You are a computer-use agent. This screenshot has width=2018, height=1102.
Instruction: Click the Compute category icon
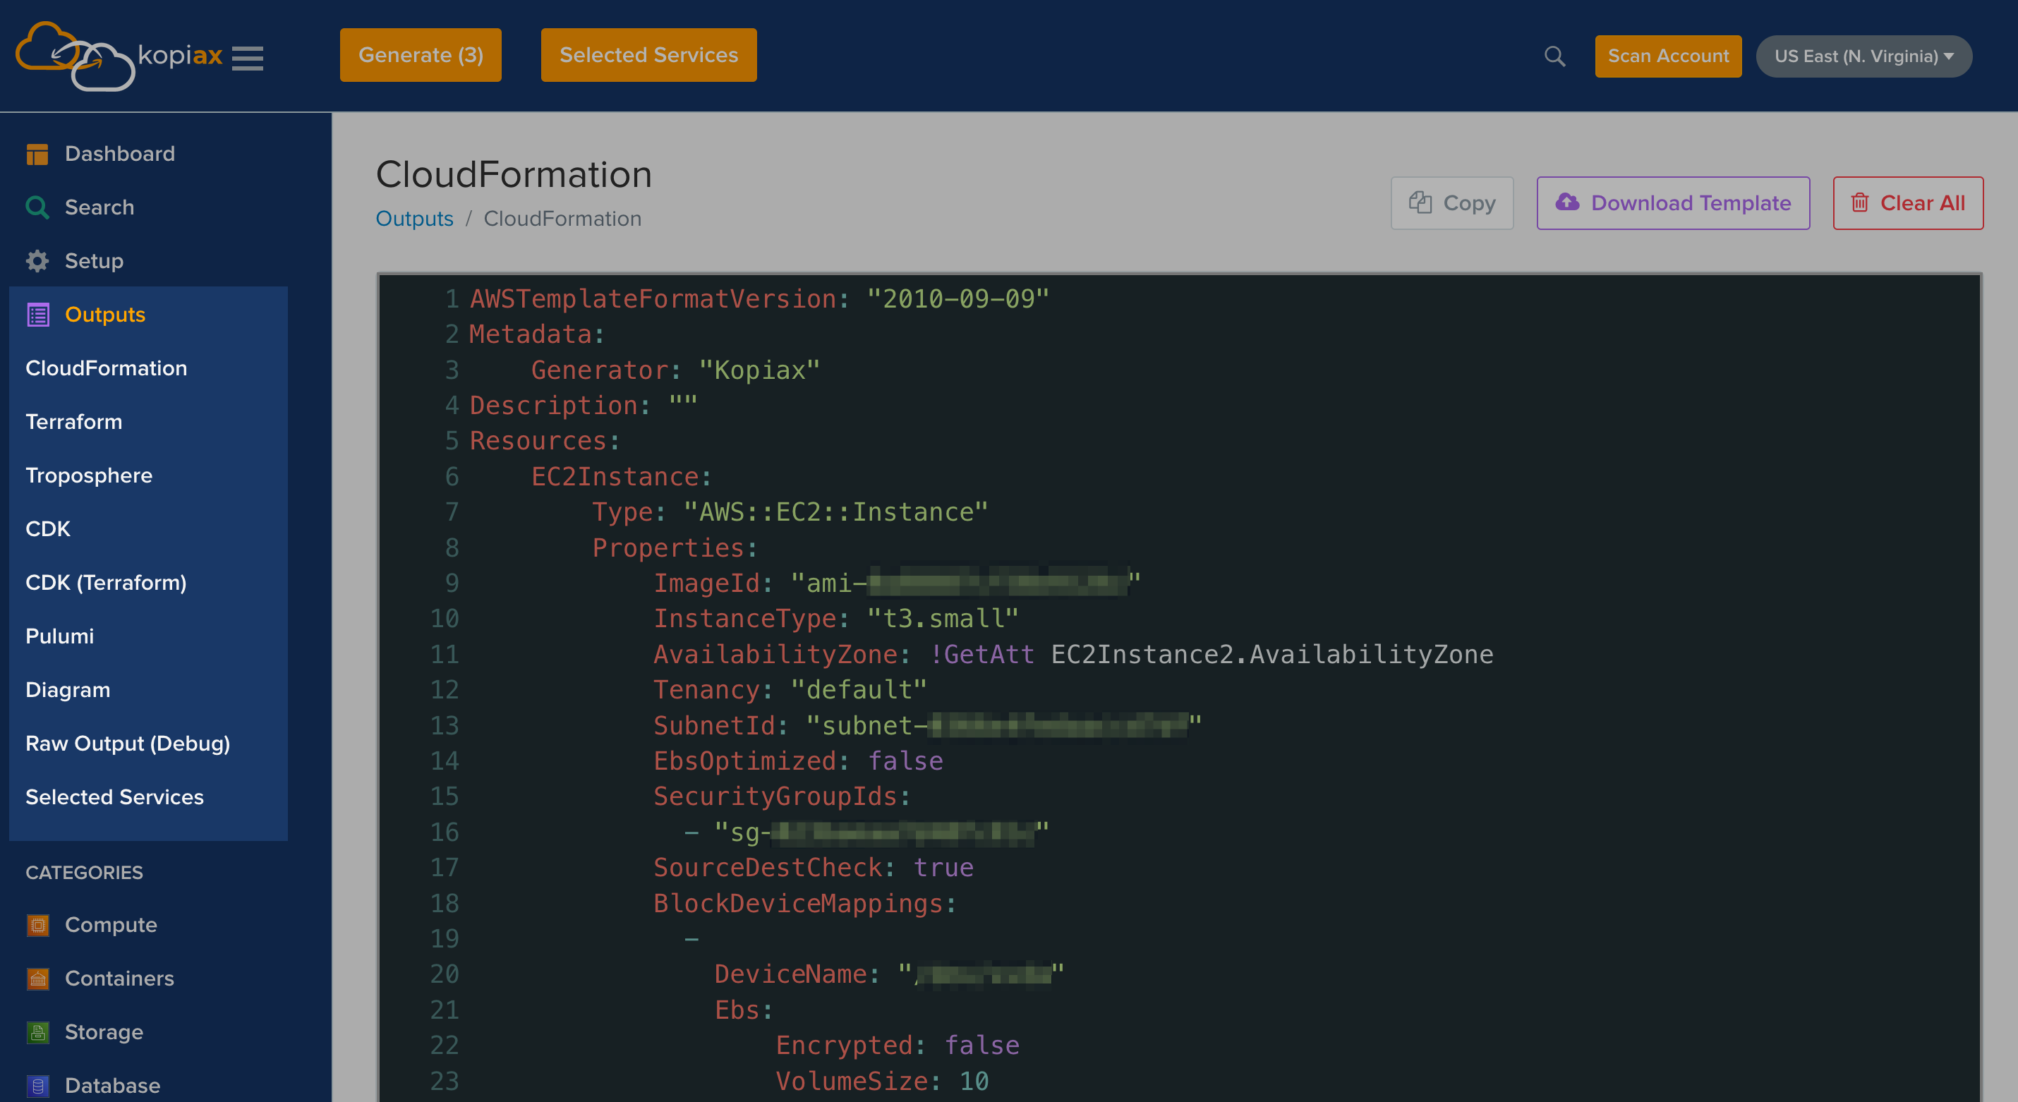[x=37, y=925]
